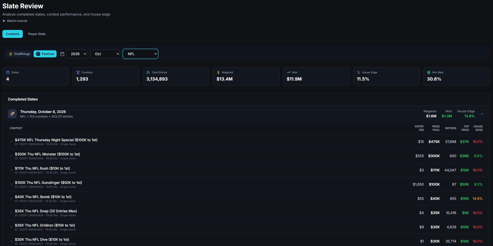The image size is (493, 246).
Task: Click the Watch tutorial play icon
Action: (4, 21)
